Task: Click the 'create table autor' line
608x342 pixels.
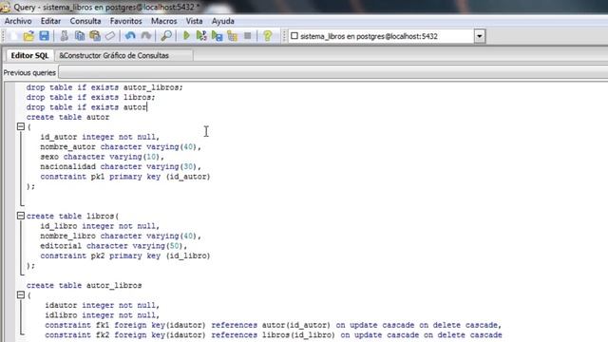Action: pos(67,117)
